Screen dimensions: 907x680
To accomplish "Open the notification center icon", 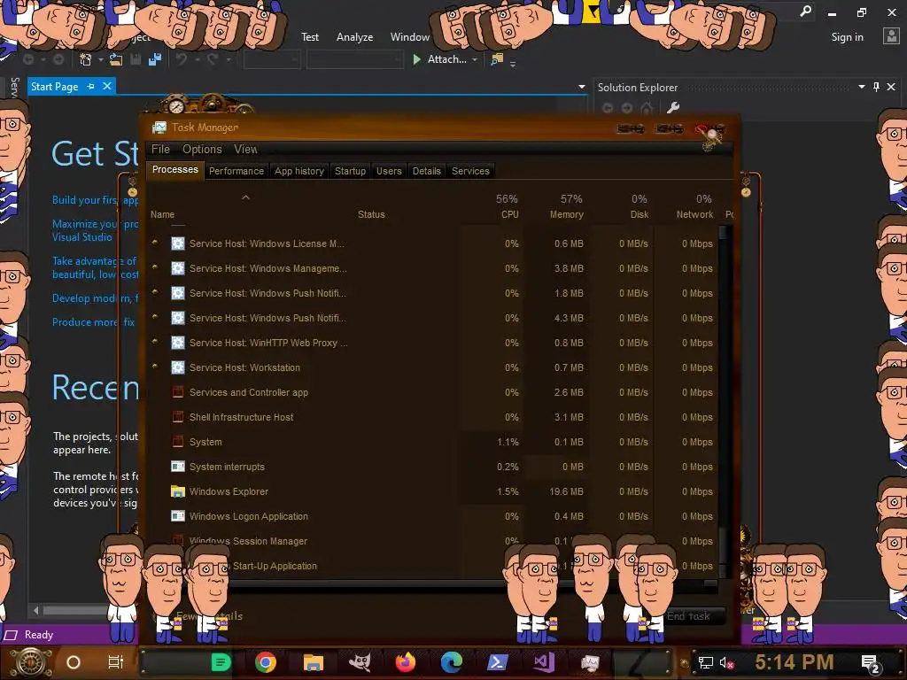I will [x=872, y=663].
